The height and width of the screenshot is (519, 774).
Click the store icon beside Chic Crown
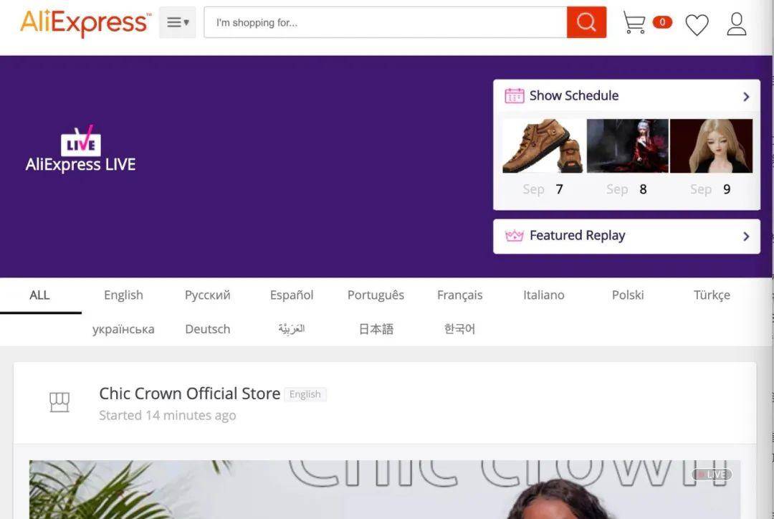pyautogui.click(x=59, y=402)
